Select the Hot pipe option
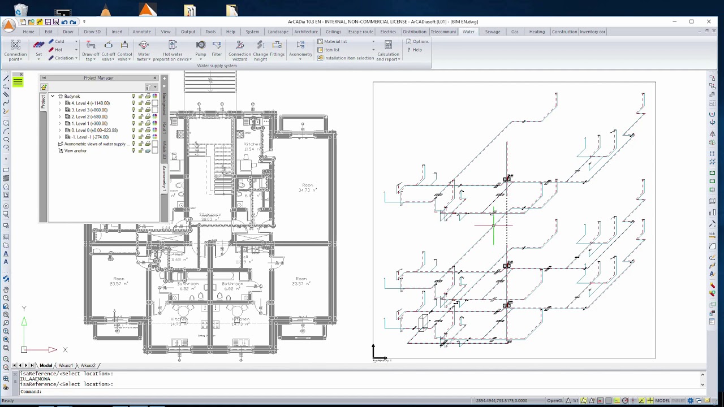 coord(55,50)
